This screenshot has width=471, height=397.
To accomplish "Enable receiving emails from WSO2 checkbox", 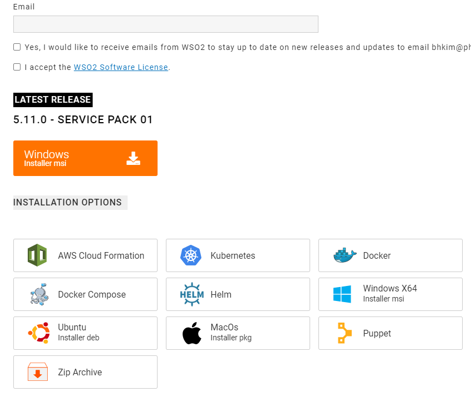I will 17,47.
